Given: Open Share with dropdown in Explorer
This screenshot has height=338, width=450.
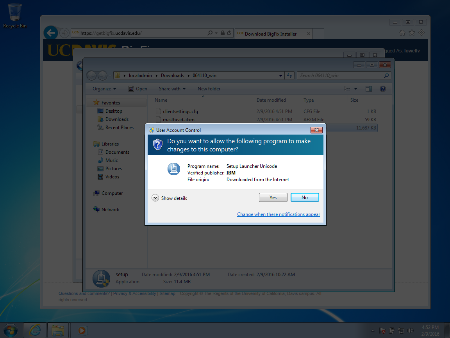Looking at the screenshot, I should click(x=172, y=89).
